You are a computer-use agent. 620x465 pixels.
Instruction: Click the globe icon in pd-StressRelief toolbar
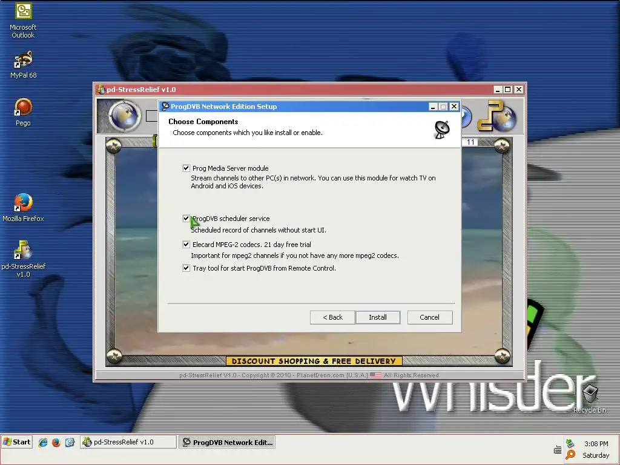[x=125, y=116]
